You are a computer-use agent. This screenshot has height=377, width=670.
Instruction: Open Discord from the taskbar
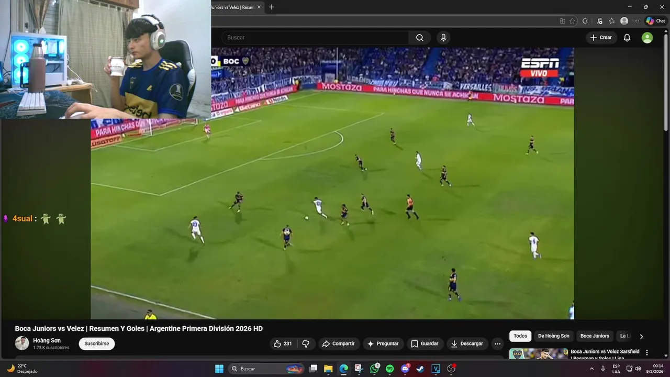click(405, 369)
